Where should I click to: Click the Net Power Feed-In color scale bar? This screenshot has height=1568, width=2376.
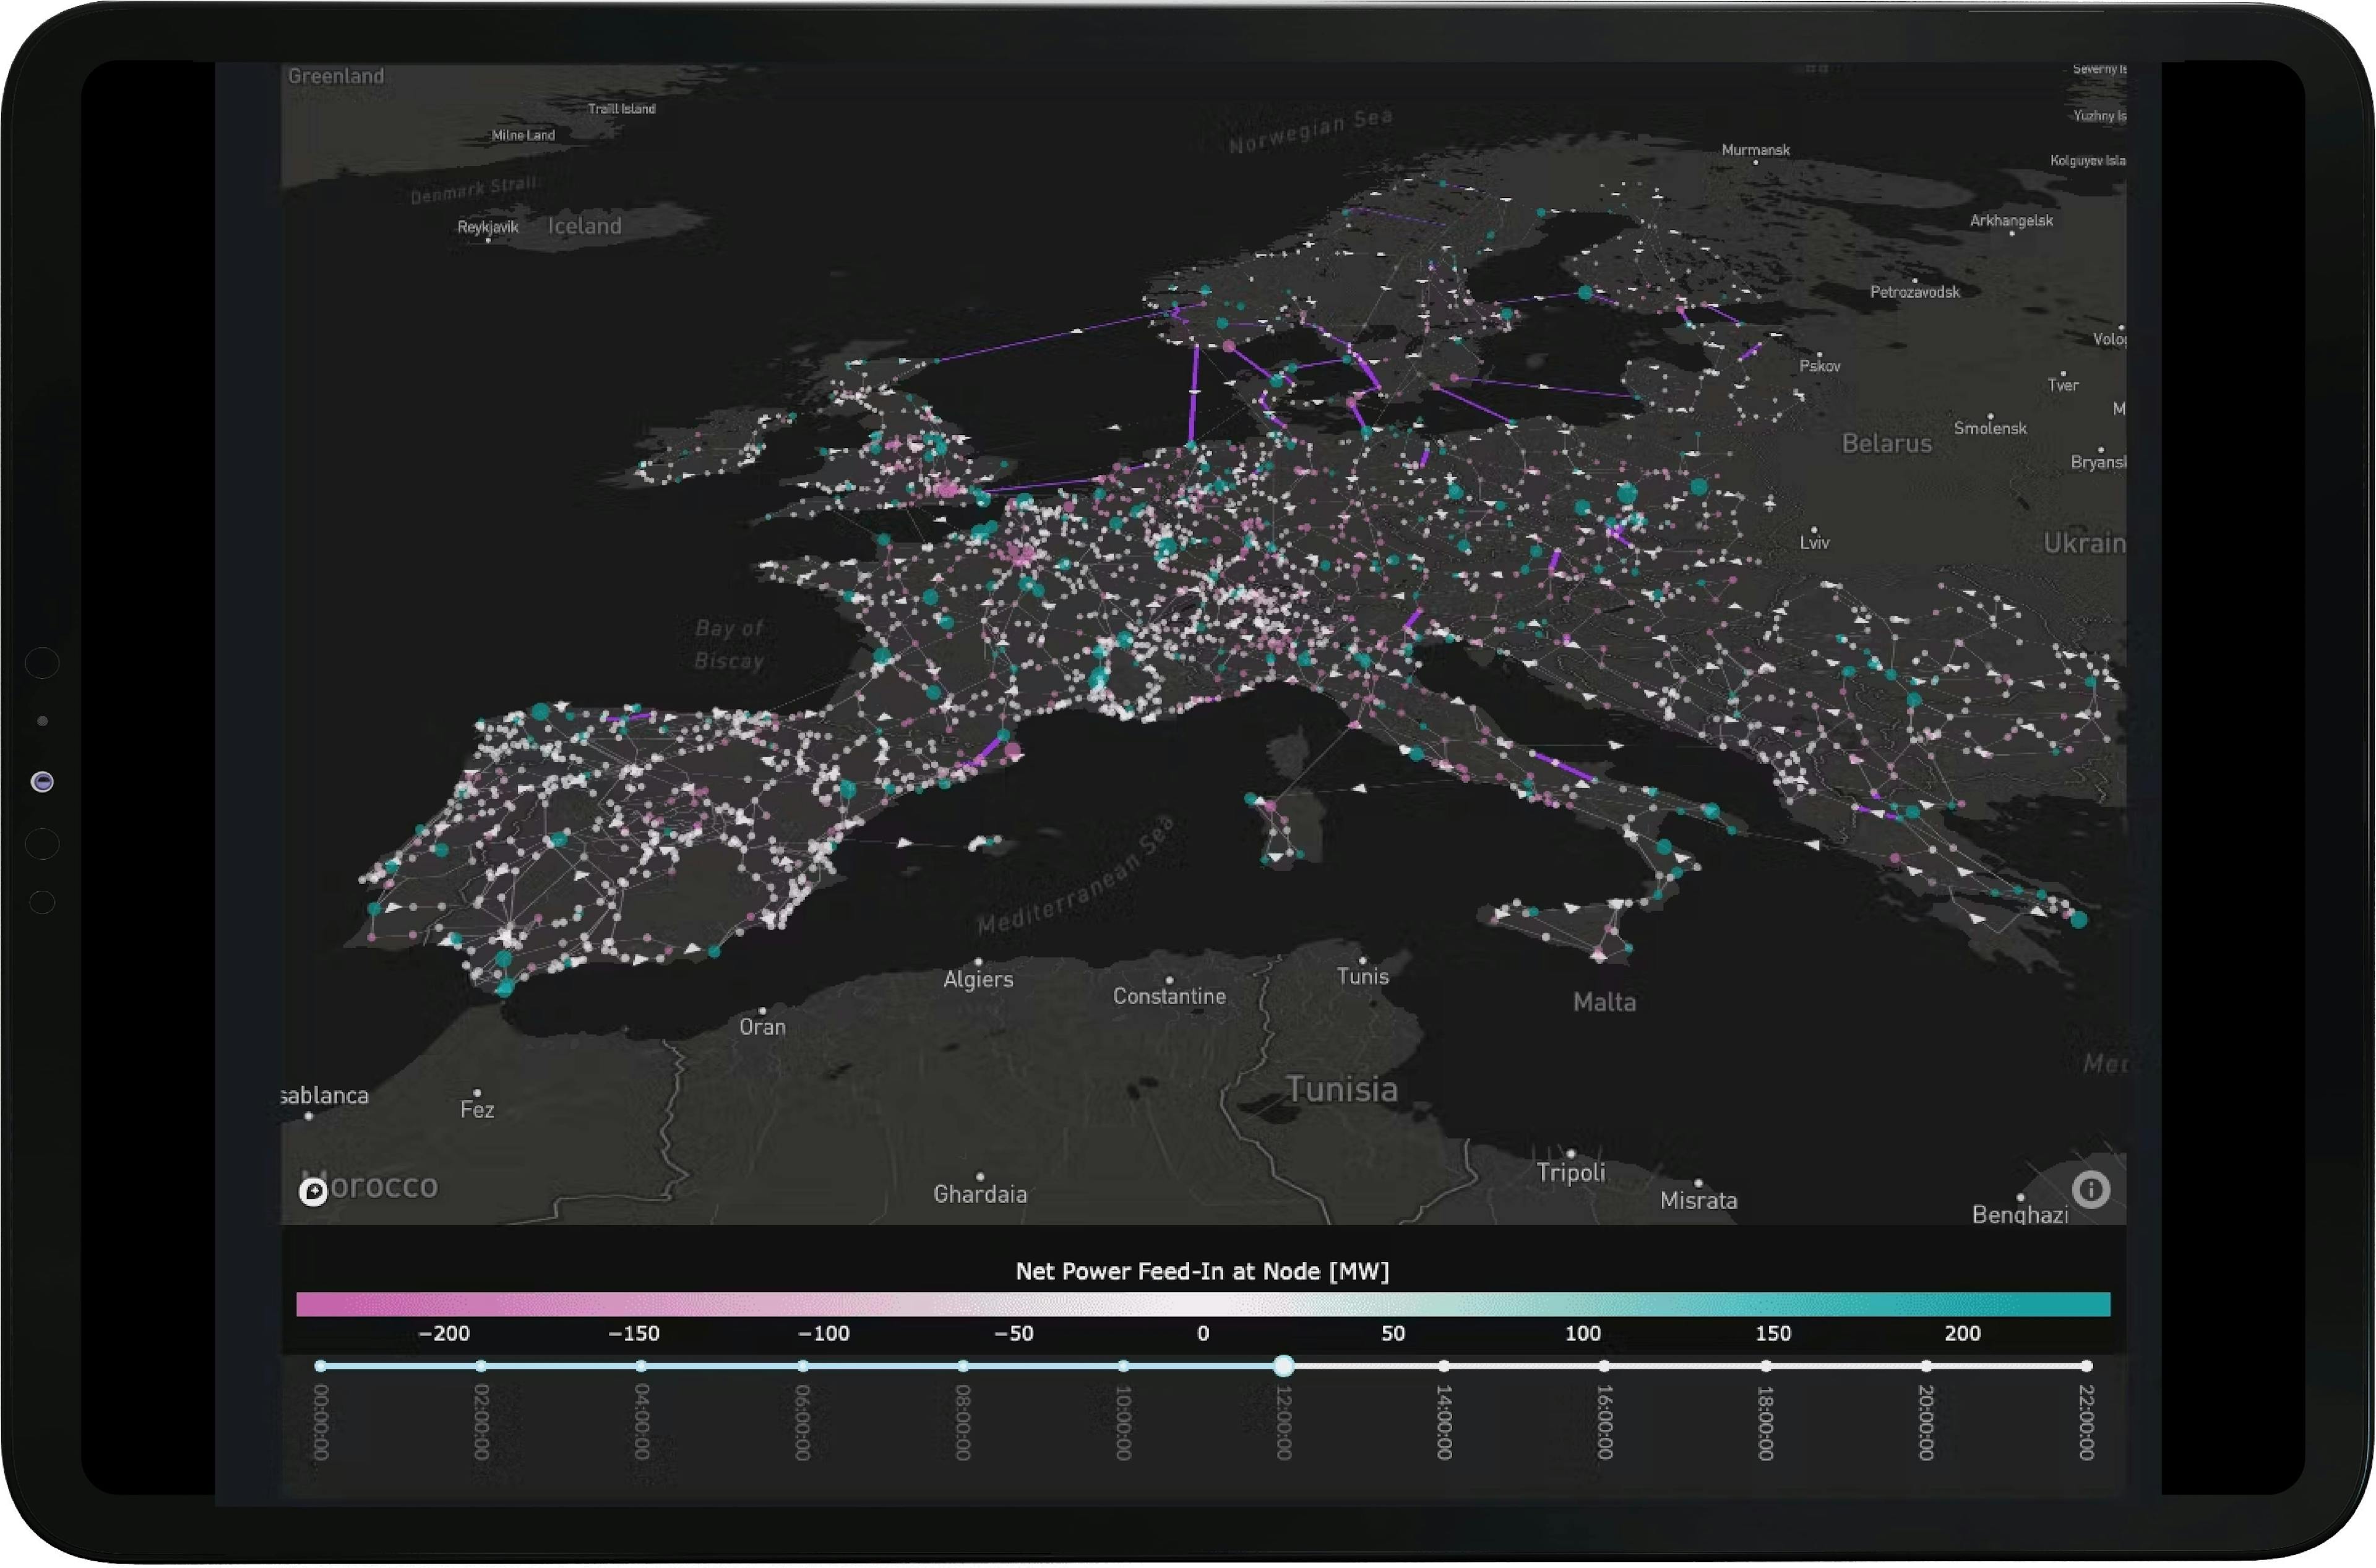coord(1203,1304)
